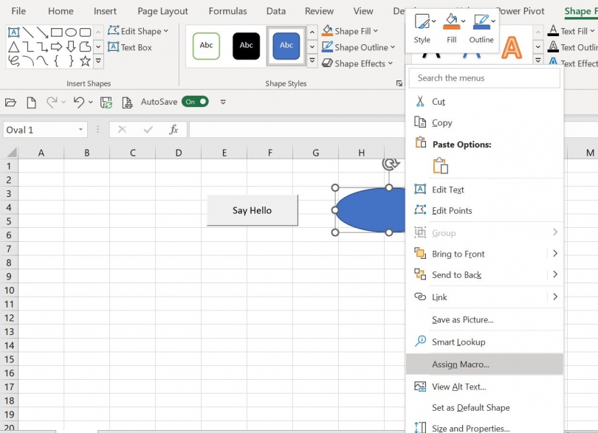Click the Open folder icon in quick access

10,102
